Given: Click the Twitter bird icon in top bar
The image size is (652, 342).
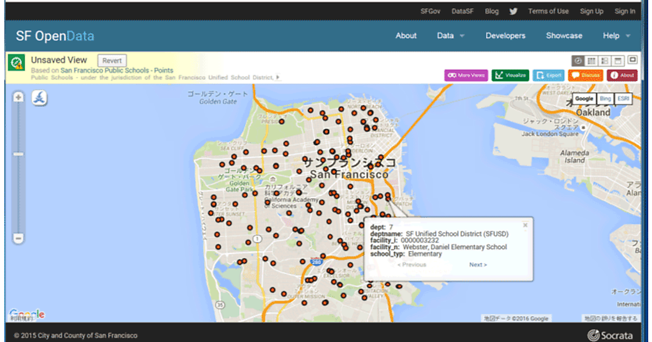Looking at the screenshot, I should pos(513,11).
